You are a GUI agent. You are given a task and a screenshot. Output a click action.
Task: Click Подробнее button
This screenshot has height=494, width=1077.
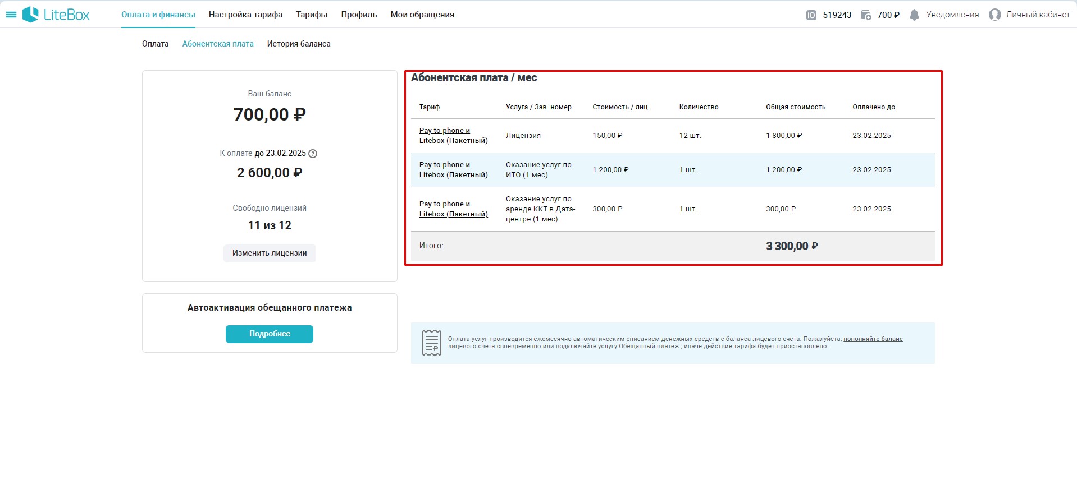[270, 334]
